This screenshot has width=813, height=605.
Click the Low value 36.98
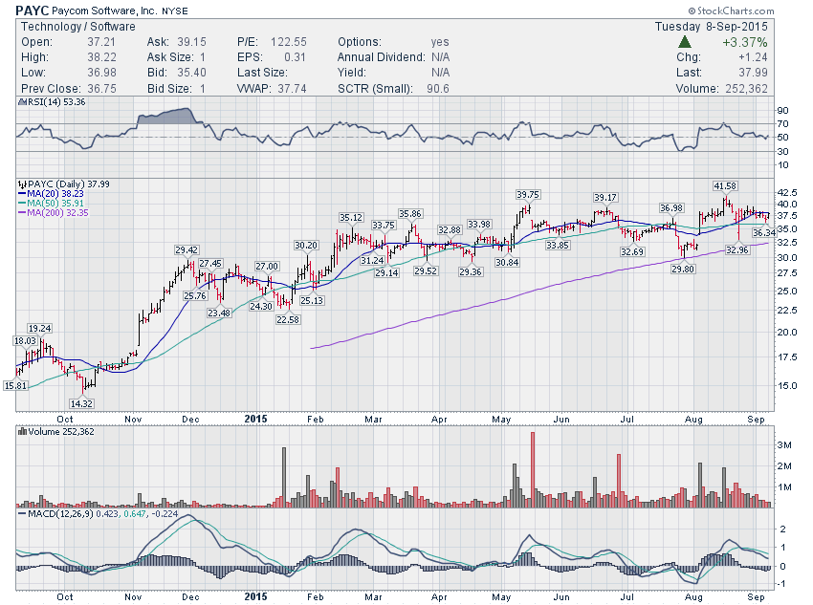(x=101, y=73)
